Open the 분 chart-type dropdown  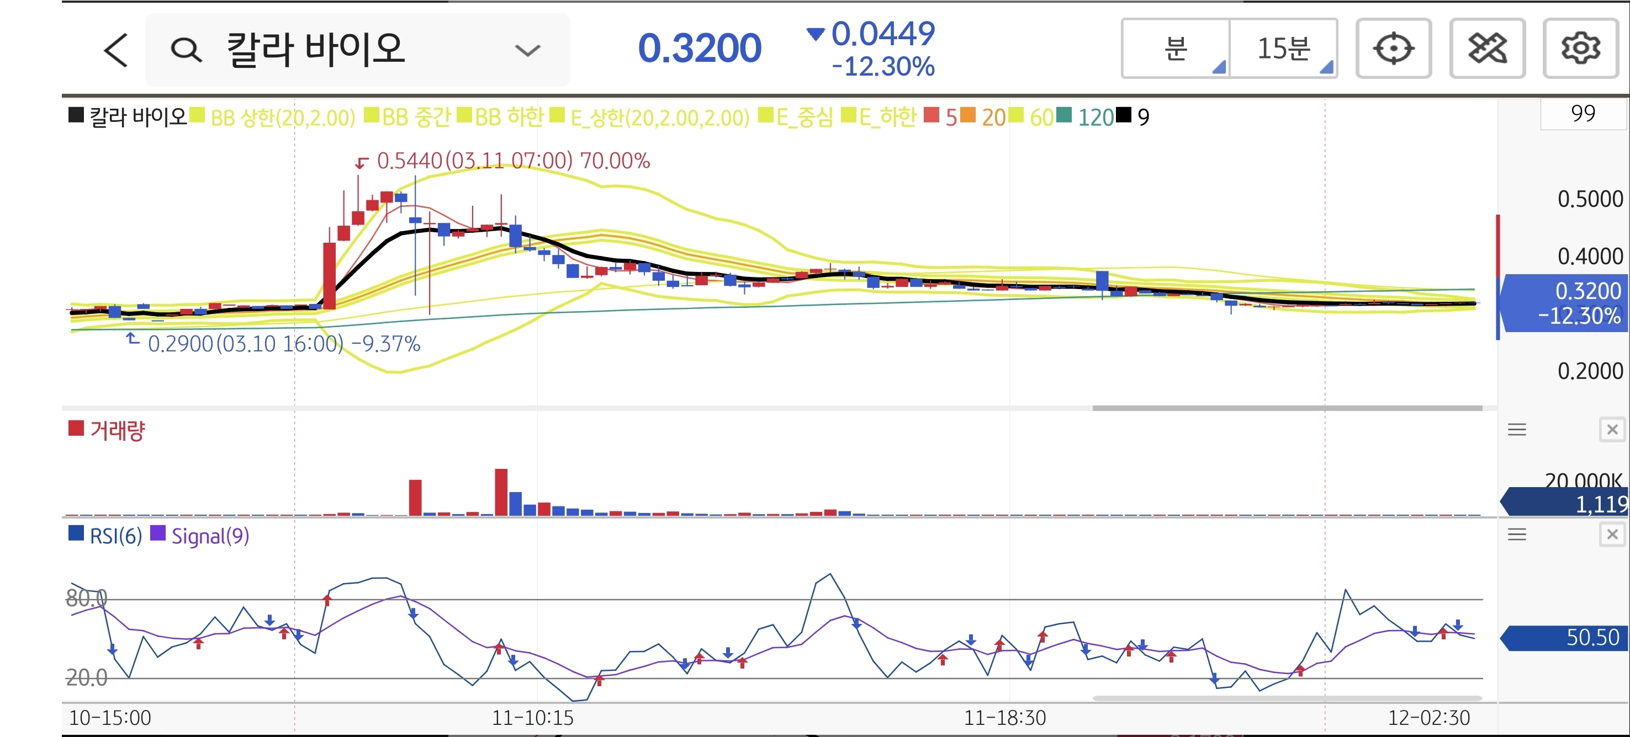click(x=1176, y=49)
